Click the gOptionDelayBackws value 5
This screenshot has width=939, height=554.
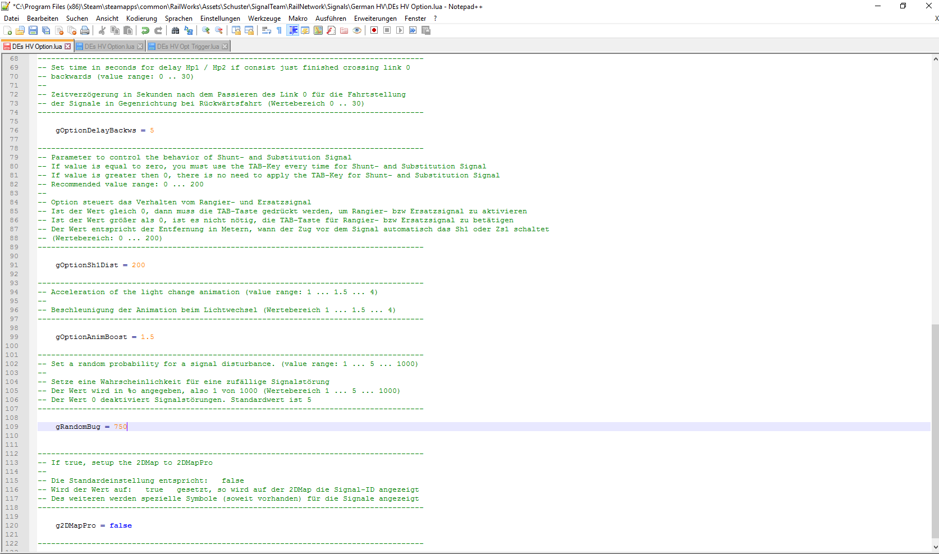tap(152, 130)
